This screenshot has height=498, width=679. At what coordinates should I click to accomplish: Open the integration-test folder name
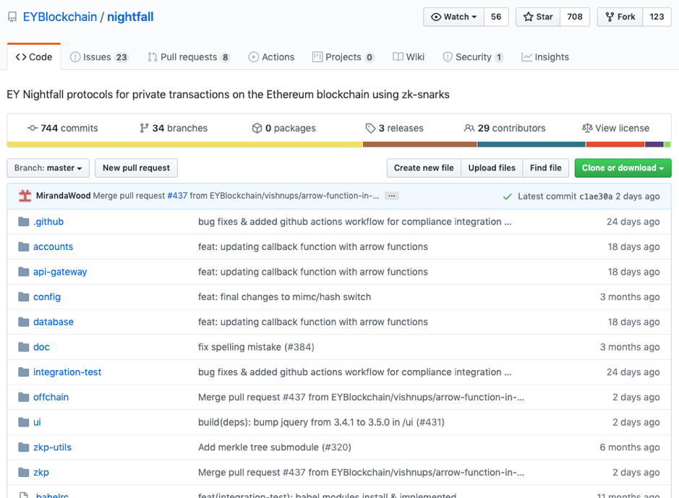pyautogui.click(x=67, y=372)
